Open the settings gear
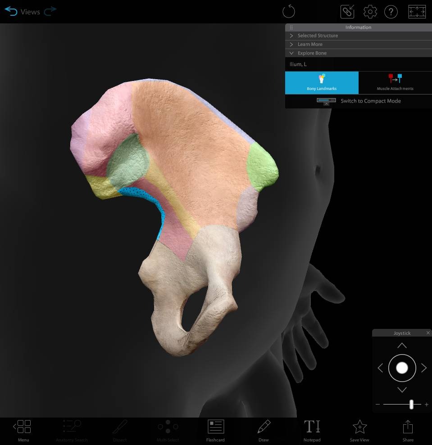The width and height of the screenshot is (432, 445). point(370,12)
